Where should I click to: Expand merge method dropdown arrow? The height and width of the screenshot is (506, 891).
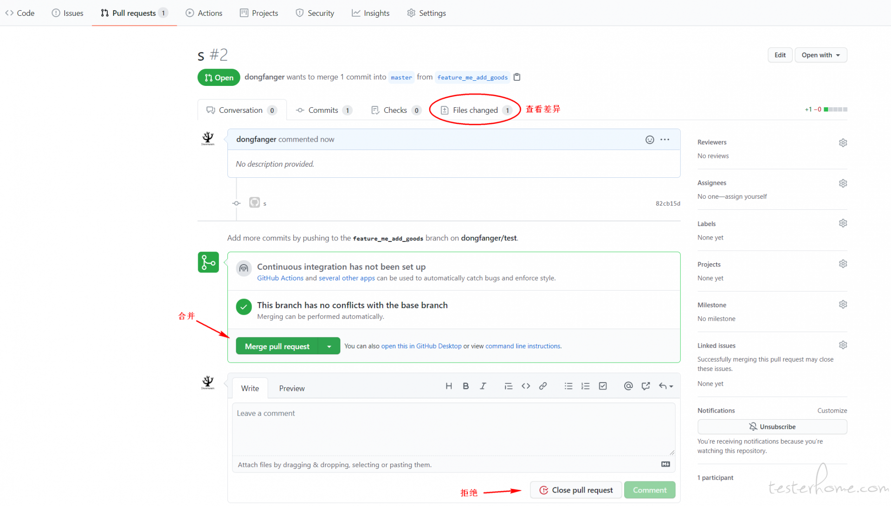(x=329, y=346)
